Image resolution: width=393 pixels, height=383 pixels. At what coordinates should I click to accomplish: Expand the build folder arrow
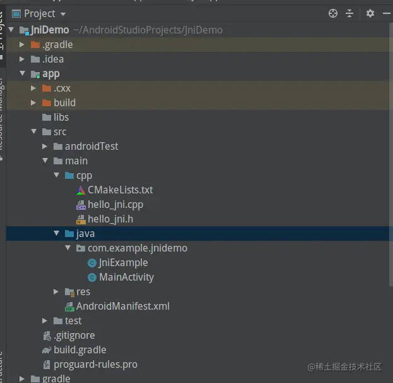33,103
